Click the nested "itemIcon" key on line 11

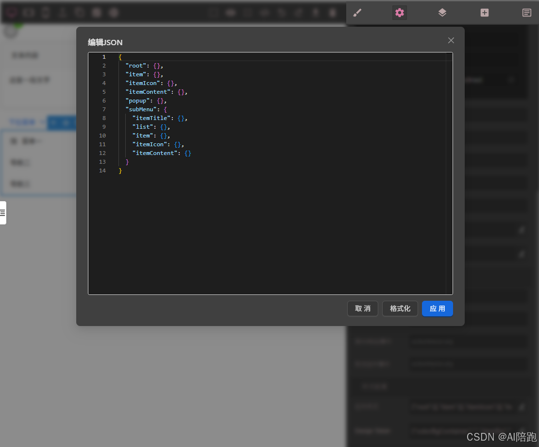coord(150,144)
